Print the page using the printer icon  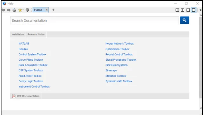click(x=14, y=10)
